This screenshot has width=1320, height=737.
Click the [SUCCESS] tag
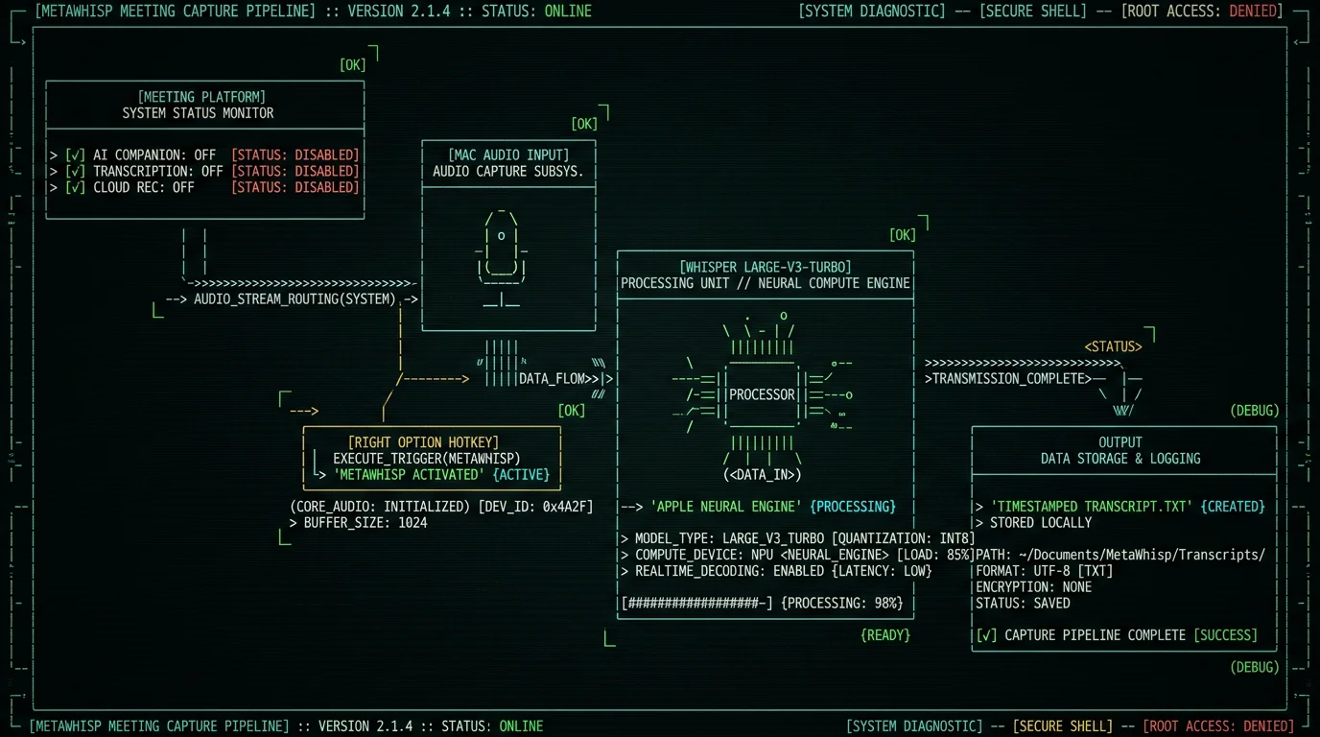click(1225, 635)
